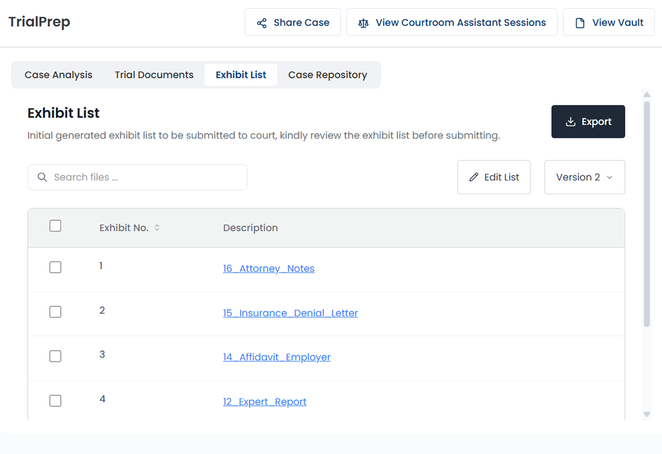Check the box for exhibit 1
662x454 pixels.
click(x=55, y=267)
